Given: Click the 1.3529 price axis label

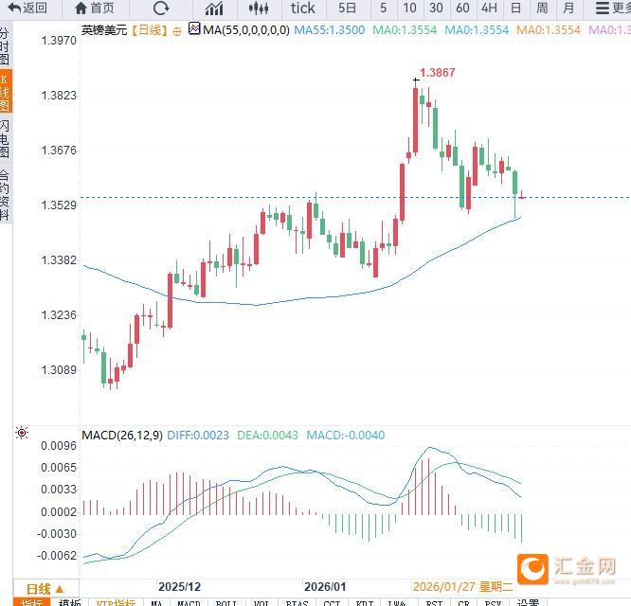Looking at the screenshot, I should pyautogui.click(x=59, y=205).
